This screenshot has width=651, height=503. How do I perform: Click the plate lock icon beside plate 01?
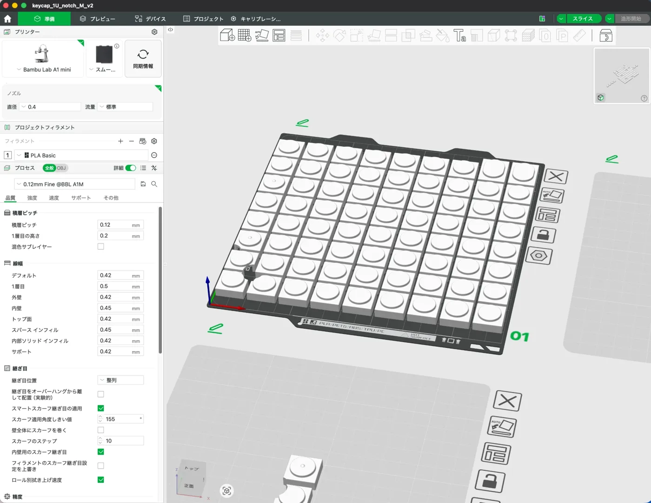[x=543, y=235]
